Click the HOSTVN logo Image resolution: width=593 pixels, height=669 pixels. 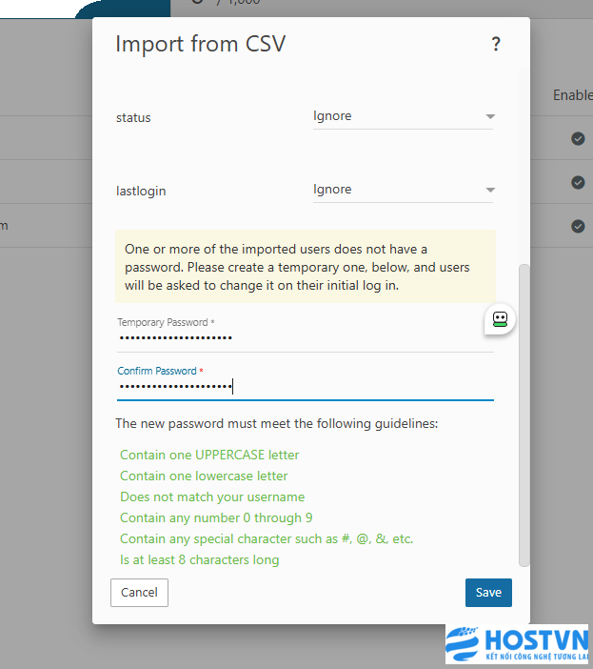(517, 644)
